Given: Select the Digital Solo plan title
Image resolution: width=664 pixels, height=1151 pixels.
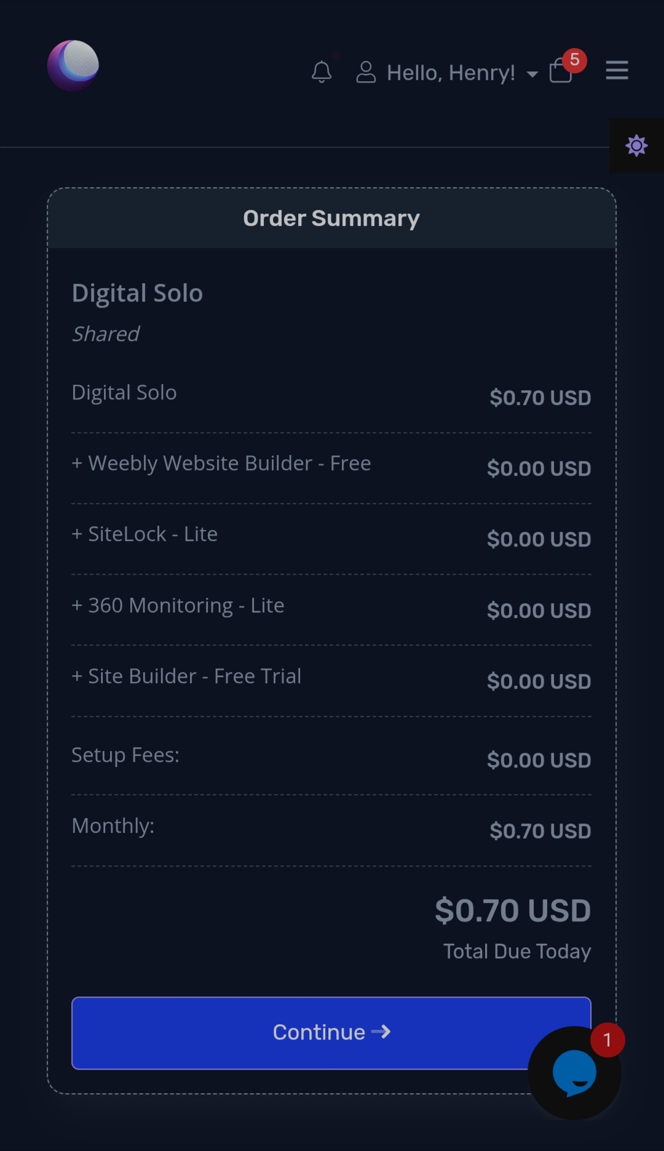Looking at the screenshot, I should [x=137, y=293].
